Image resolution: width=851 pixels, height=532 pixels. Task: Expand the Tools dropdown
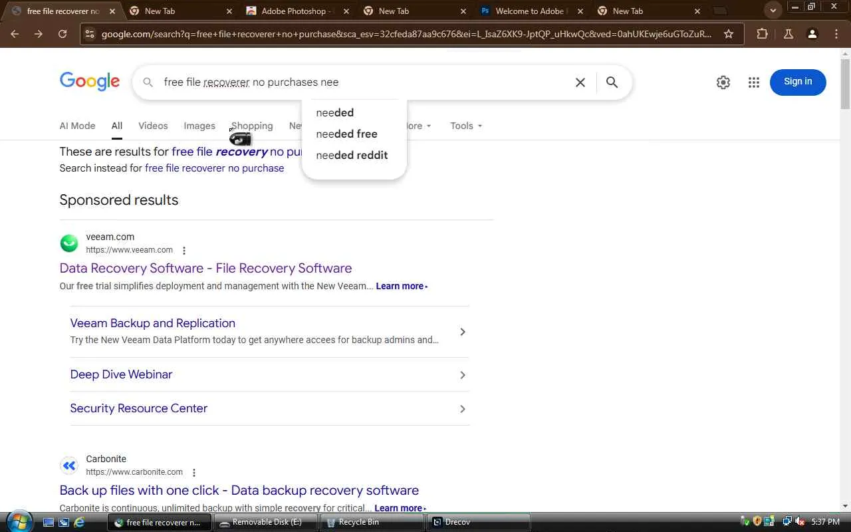(x=466, y=126)
